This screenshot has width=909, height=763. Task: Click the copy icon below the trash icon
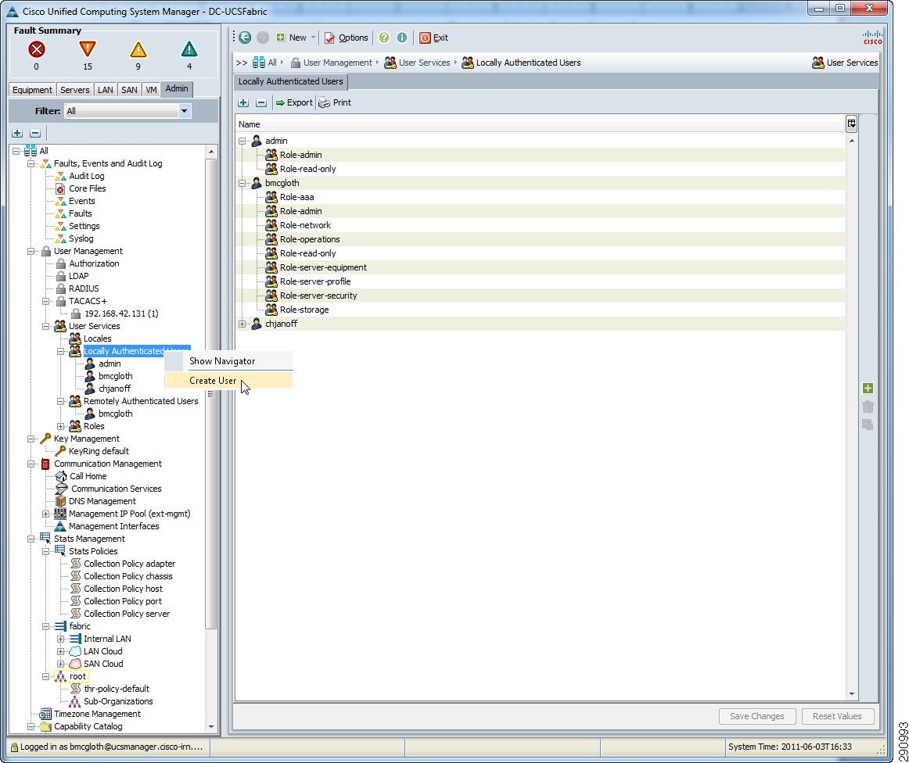(x=868, y=424)
